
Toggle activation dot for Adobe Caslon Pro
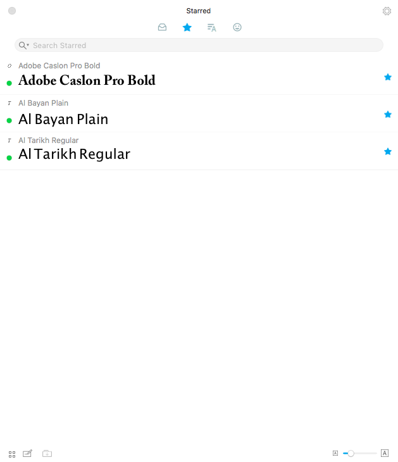(x=9, y=84)
